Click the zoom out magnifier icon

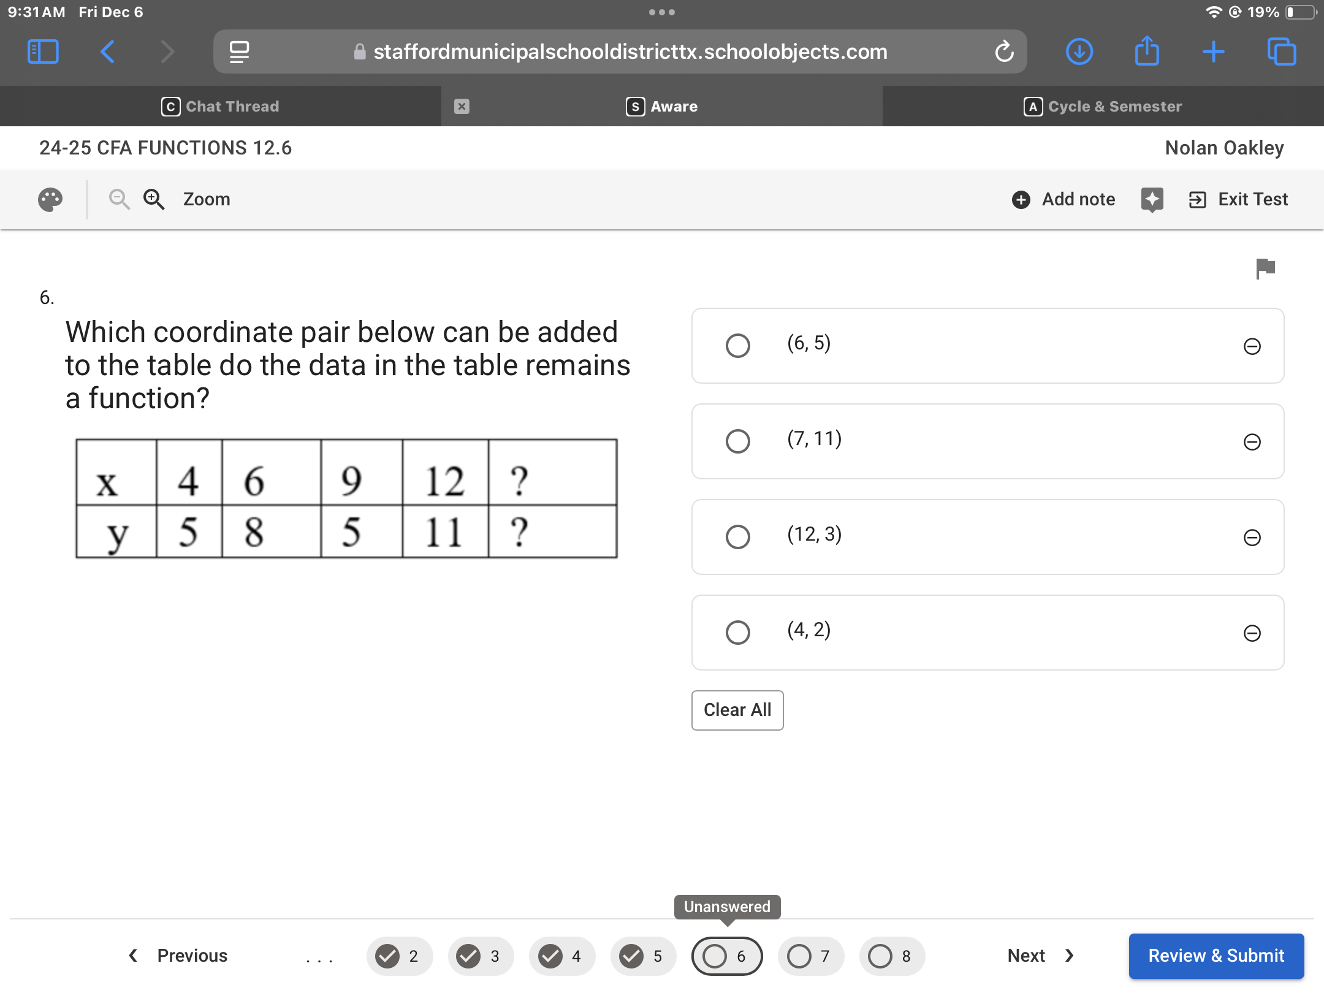pyautogui.click(x=119, y=199)
